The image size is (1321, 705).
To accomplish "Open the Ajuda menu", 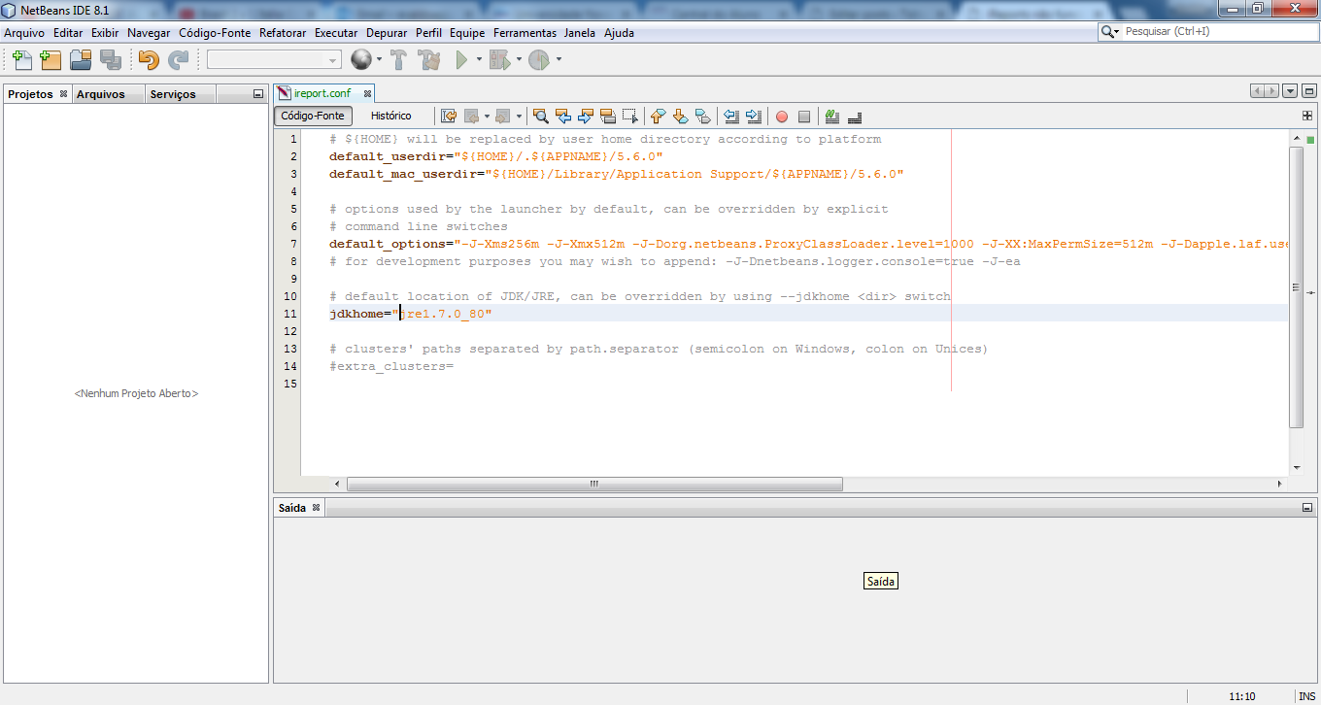I will coord(619,33).
